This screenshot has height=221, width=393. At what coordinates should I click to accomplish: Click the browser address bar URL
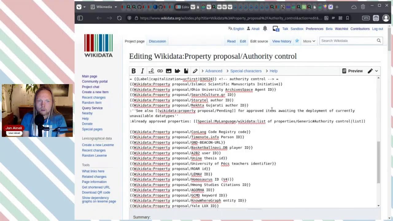coord(231,18)
